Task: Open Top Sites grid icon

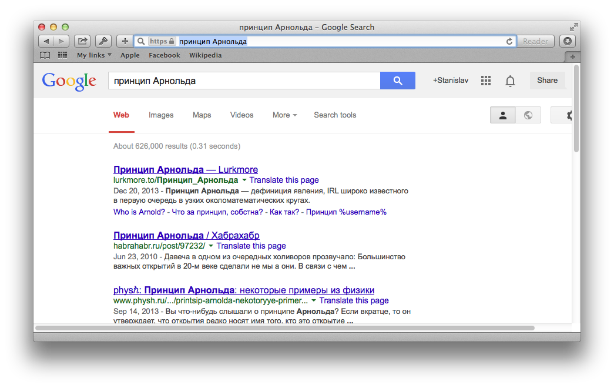Action: pos(63,55)
